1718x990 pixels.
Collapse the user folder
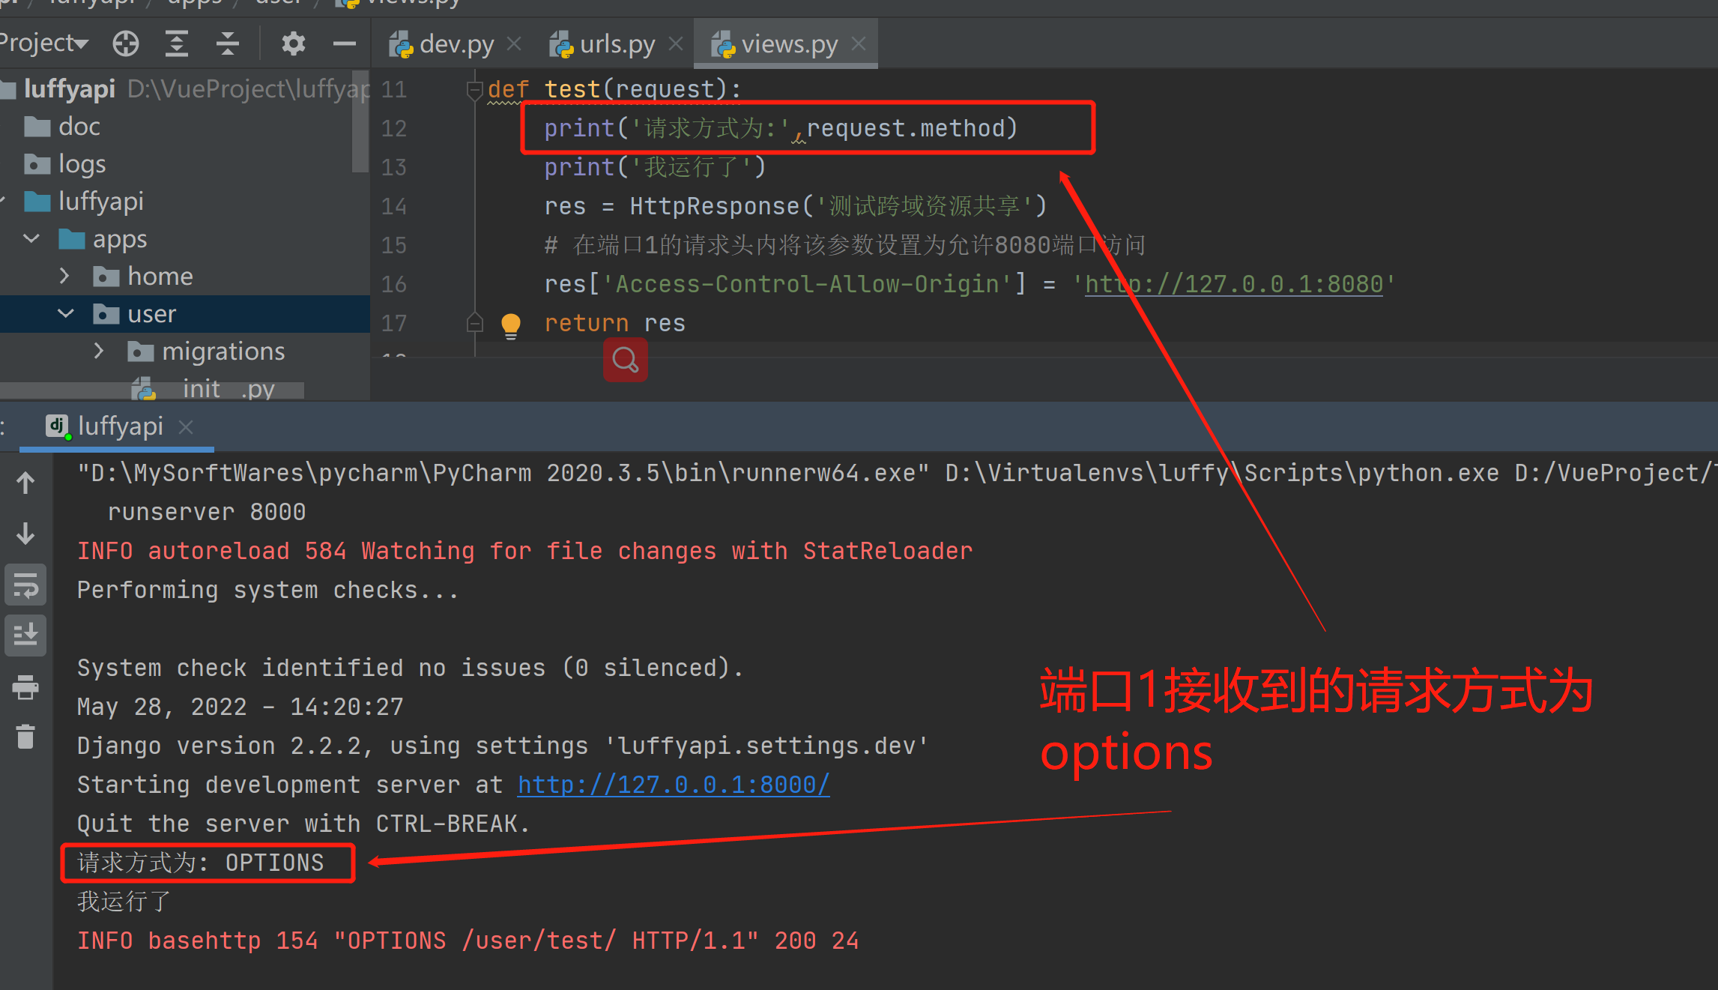point(66,313)
